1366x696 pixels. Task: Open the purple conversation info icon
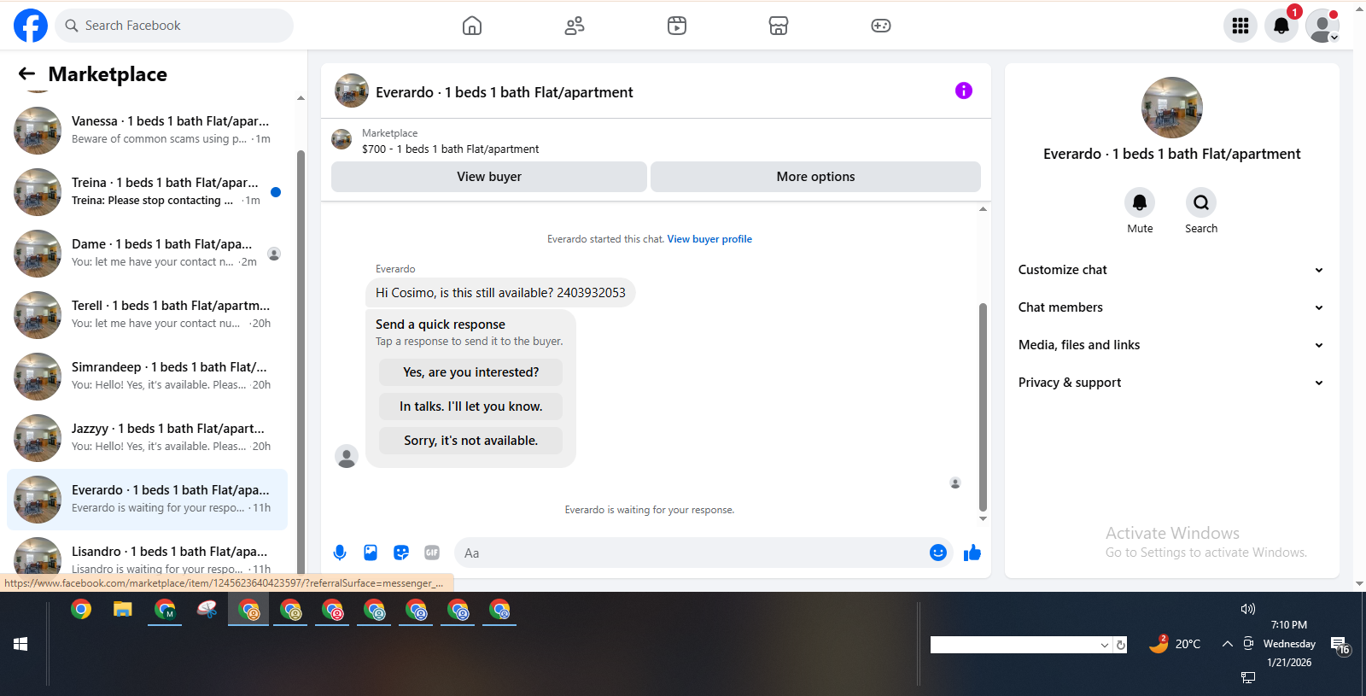point(964,91)
